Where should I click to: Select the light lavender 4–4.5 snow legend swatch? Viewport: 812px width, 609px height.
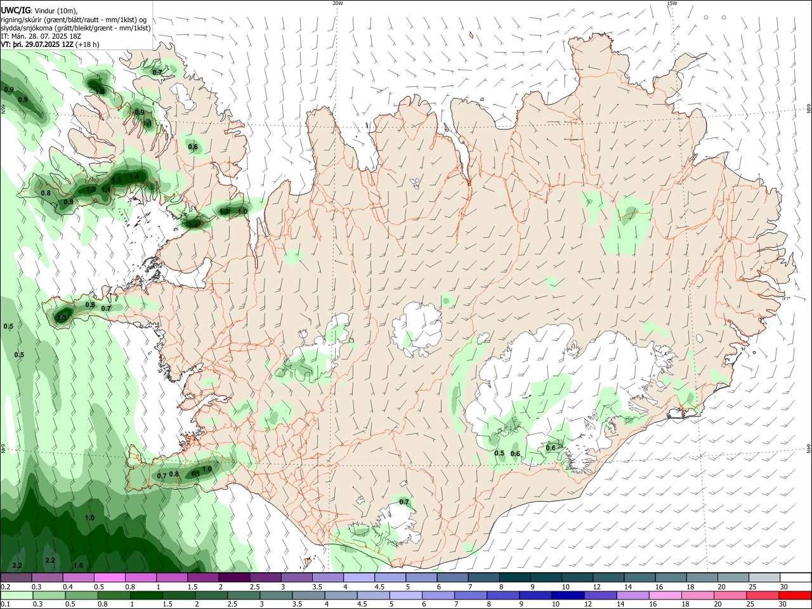359,577
